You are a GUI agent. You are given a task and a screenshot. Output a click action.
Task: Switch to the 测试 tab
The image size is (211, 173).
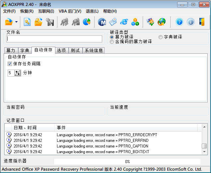coord(76,51)
